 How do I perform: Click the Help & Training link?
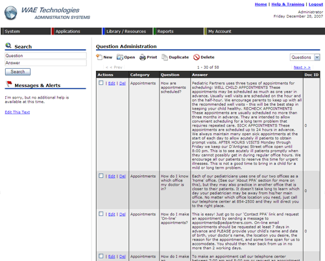pos(288,5)
